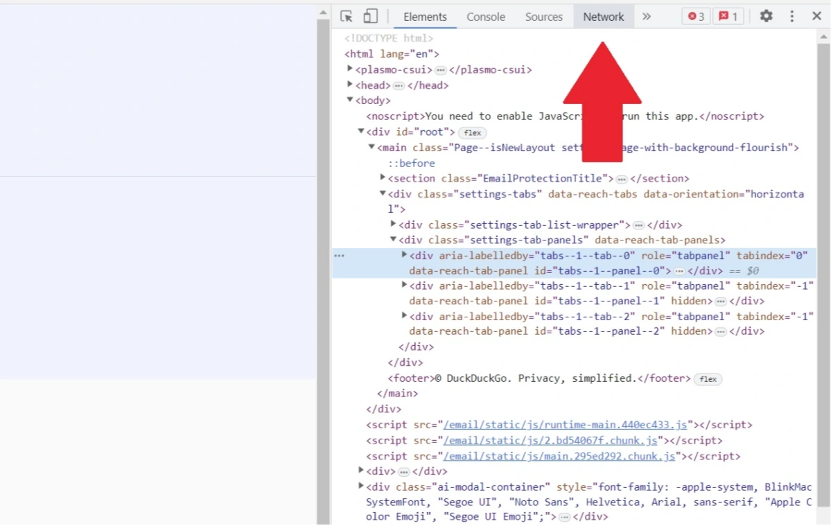The image size is (831, 526).
Task: Close the DevTools panel
Action: (816, 17)
